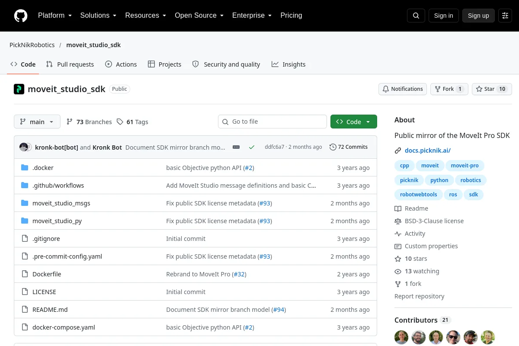Click the Go to file search field

[272, 122]
